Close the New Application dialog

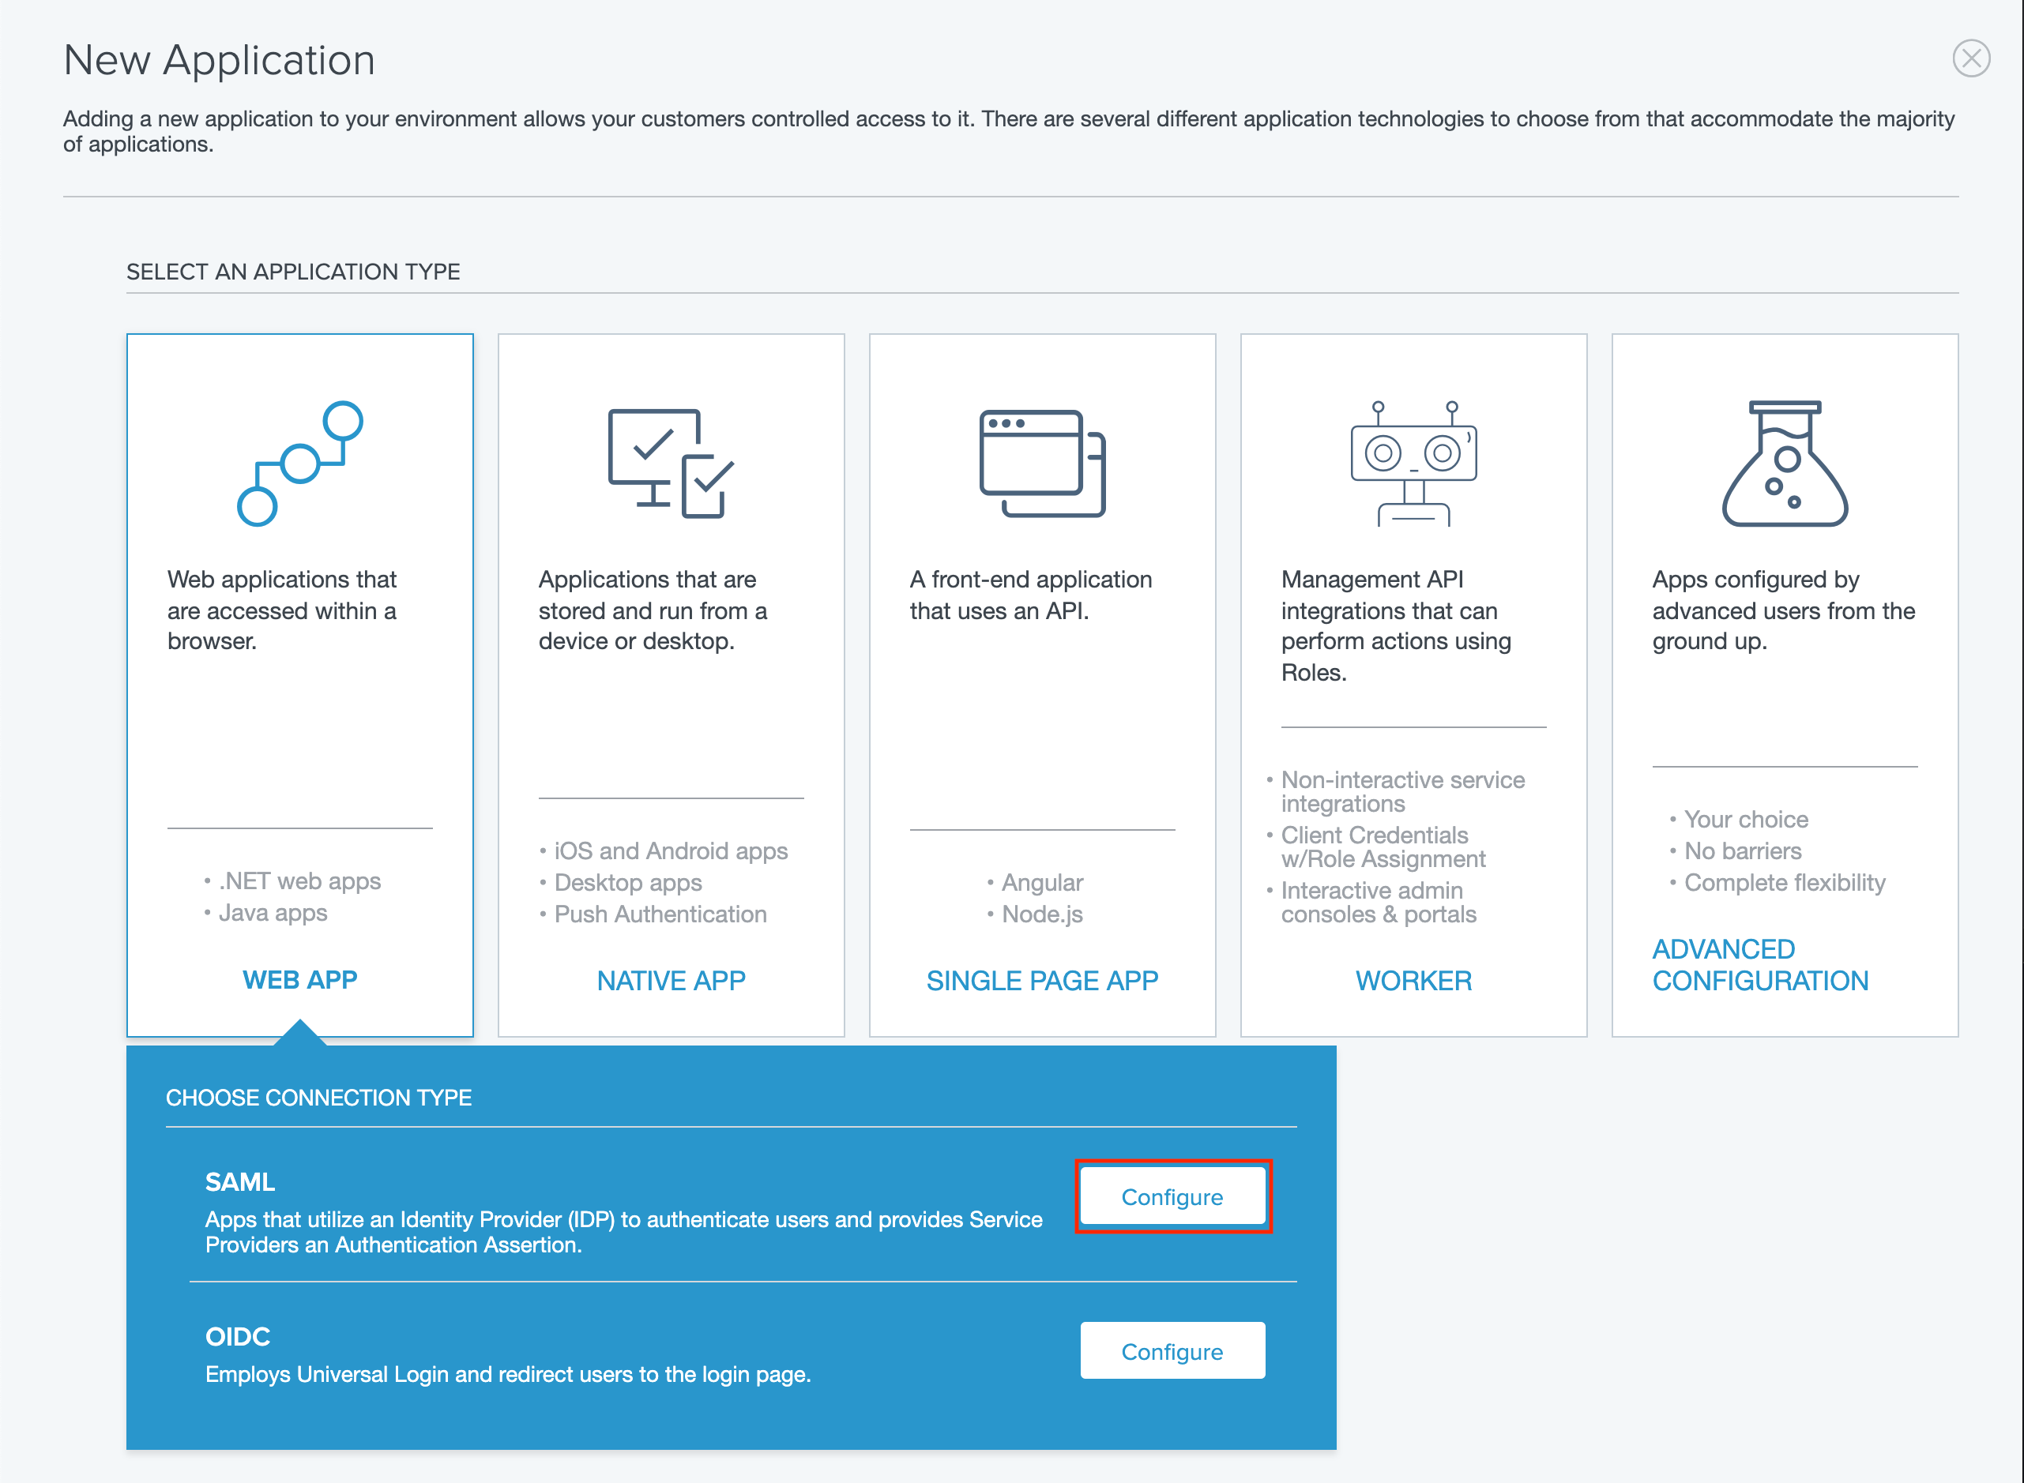[x=1971, y=59]
